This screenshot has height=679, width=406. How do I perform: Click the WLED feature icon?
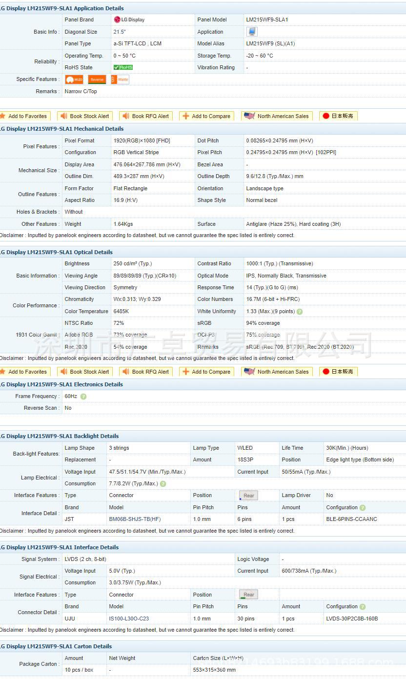click(x=74, y=80)
